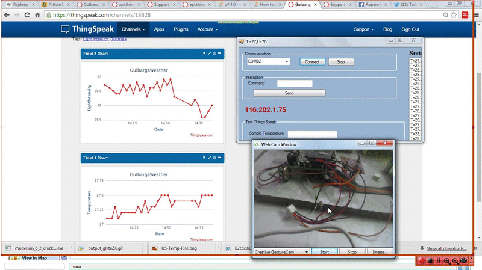Expand the Channels dropdown menu
The width and height of the screenshot is (482, 270).
[x=133, y=29]
